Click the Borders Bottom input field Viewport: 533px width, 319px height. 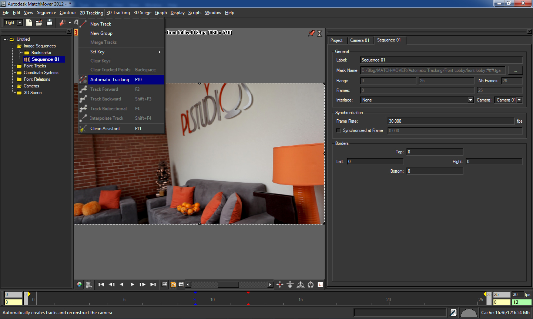pos(435,171)
